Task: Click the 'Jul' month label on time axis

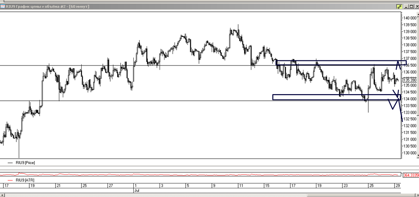Action: point(137,190)
